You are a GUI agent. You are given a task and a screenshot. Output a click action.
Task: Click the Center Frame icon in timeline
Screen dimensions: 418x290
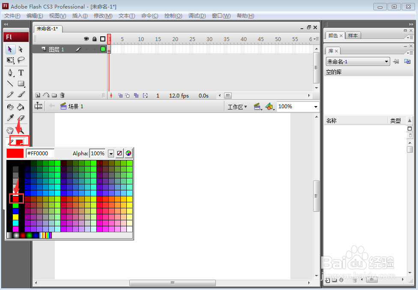[111, 95]
